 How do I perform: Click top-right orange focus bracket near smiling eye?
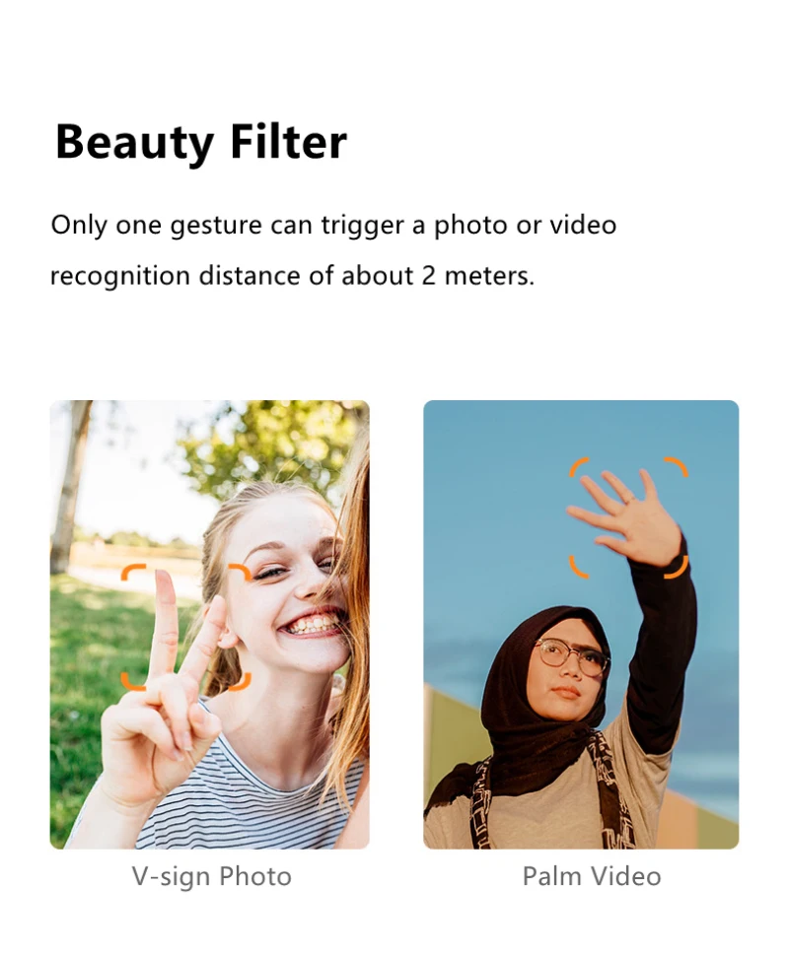pos(240,573)
